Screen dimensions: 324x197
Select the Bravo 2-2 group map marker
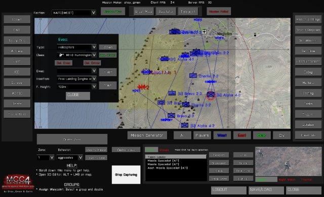171,115
